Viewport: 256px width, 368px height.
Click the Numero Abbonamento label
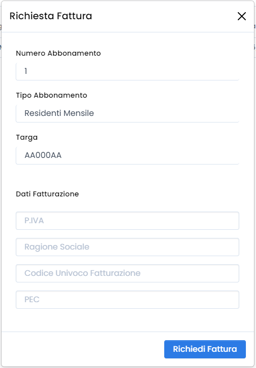click(58, 53)
